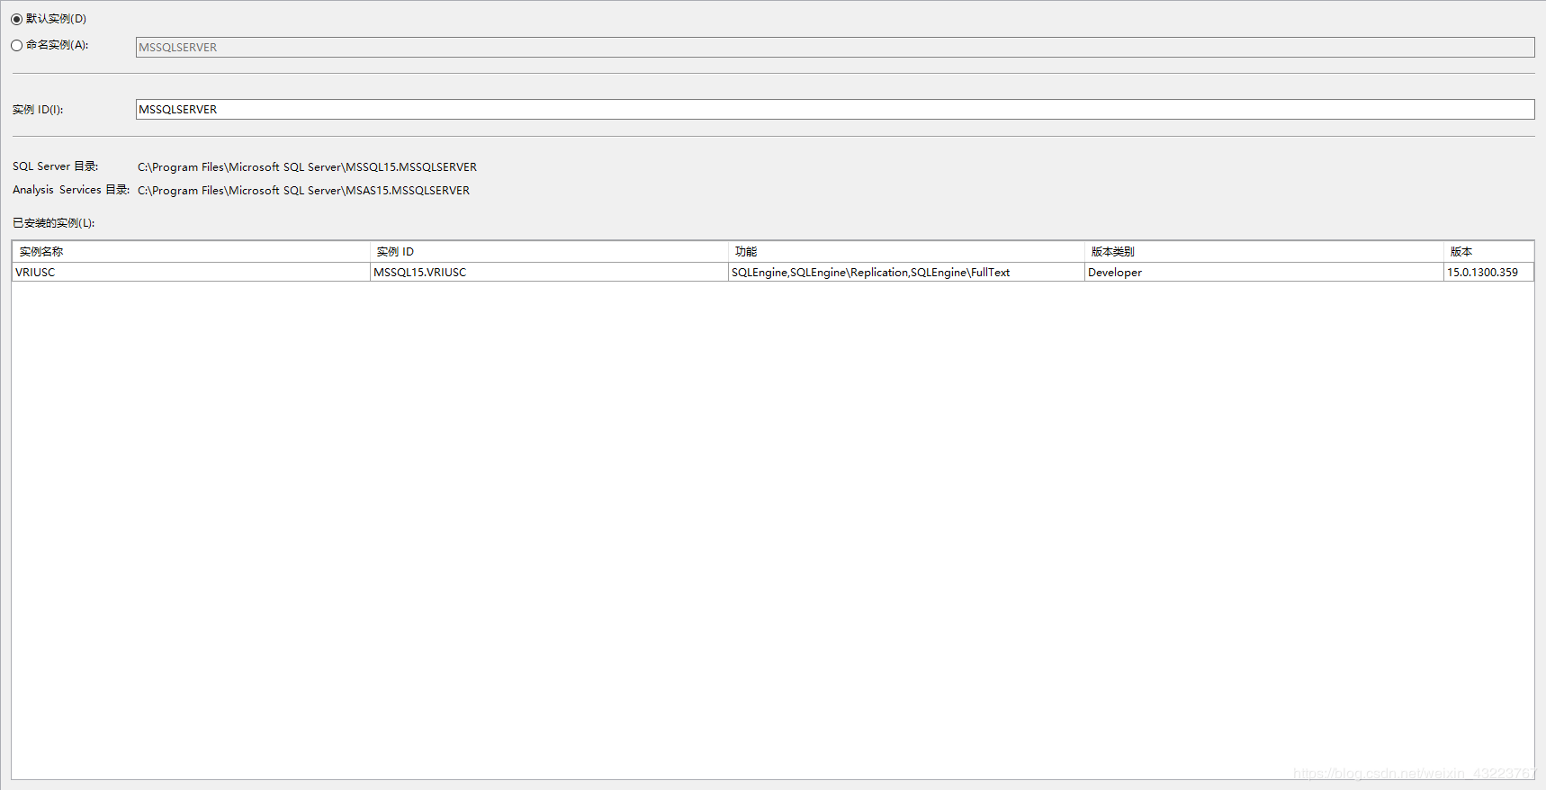This screenshot has height=790, width=1546.
Task: Click the 实例 ID(I) label
Action: [38, 110]
